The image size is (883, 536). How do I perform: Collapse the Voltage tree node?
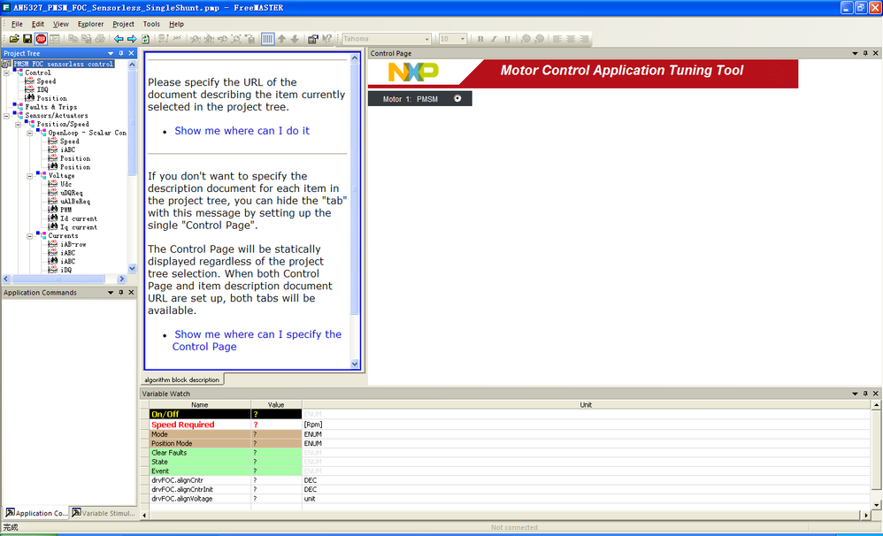pyautogui.click(x=30, y=176)
